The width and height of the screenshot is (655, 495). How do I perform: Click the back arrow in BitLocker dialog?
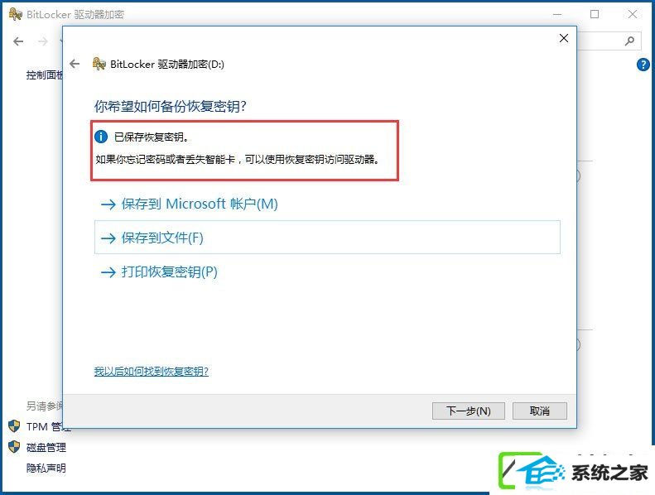tap(75, 64)
